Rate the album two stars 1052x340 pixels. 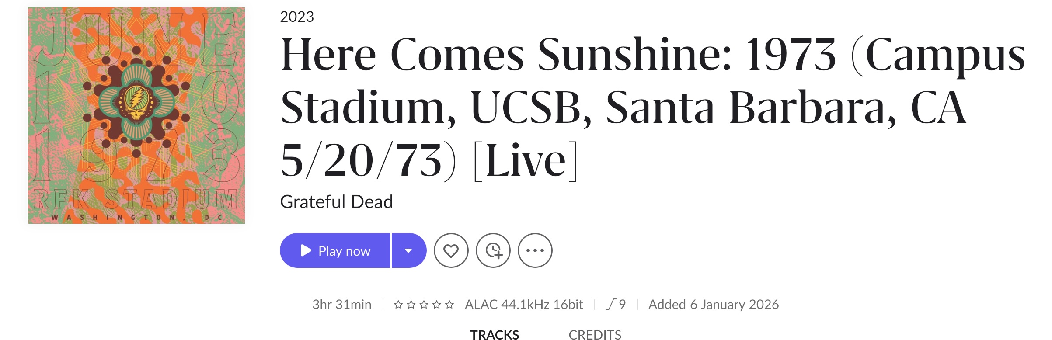pyautogui.click(x=411, y=305)
